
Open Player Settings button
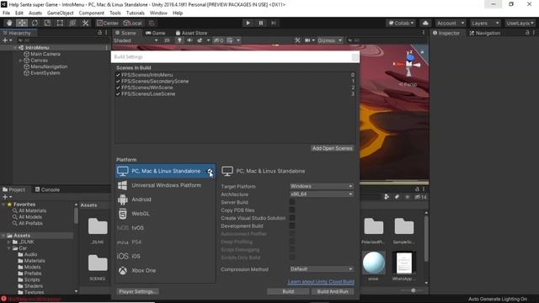coord(137,292)
